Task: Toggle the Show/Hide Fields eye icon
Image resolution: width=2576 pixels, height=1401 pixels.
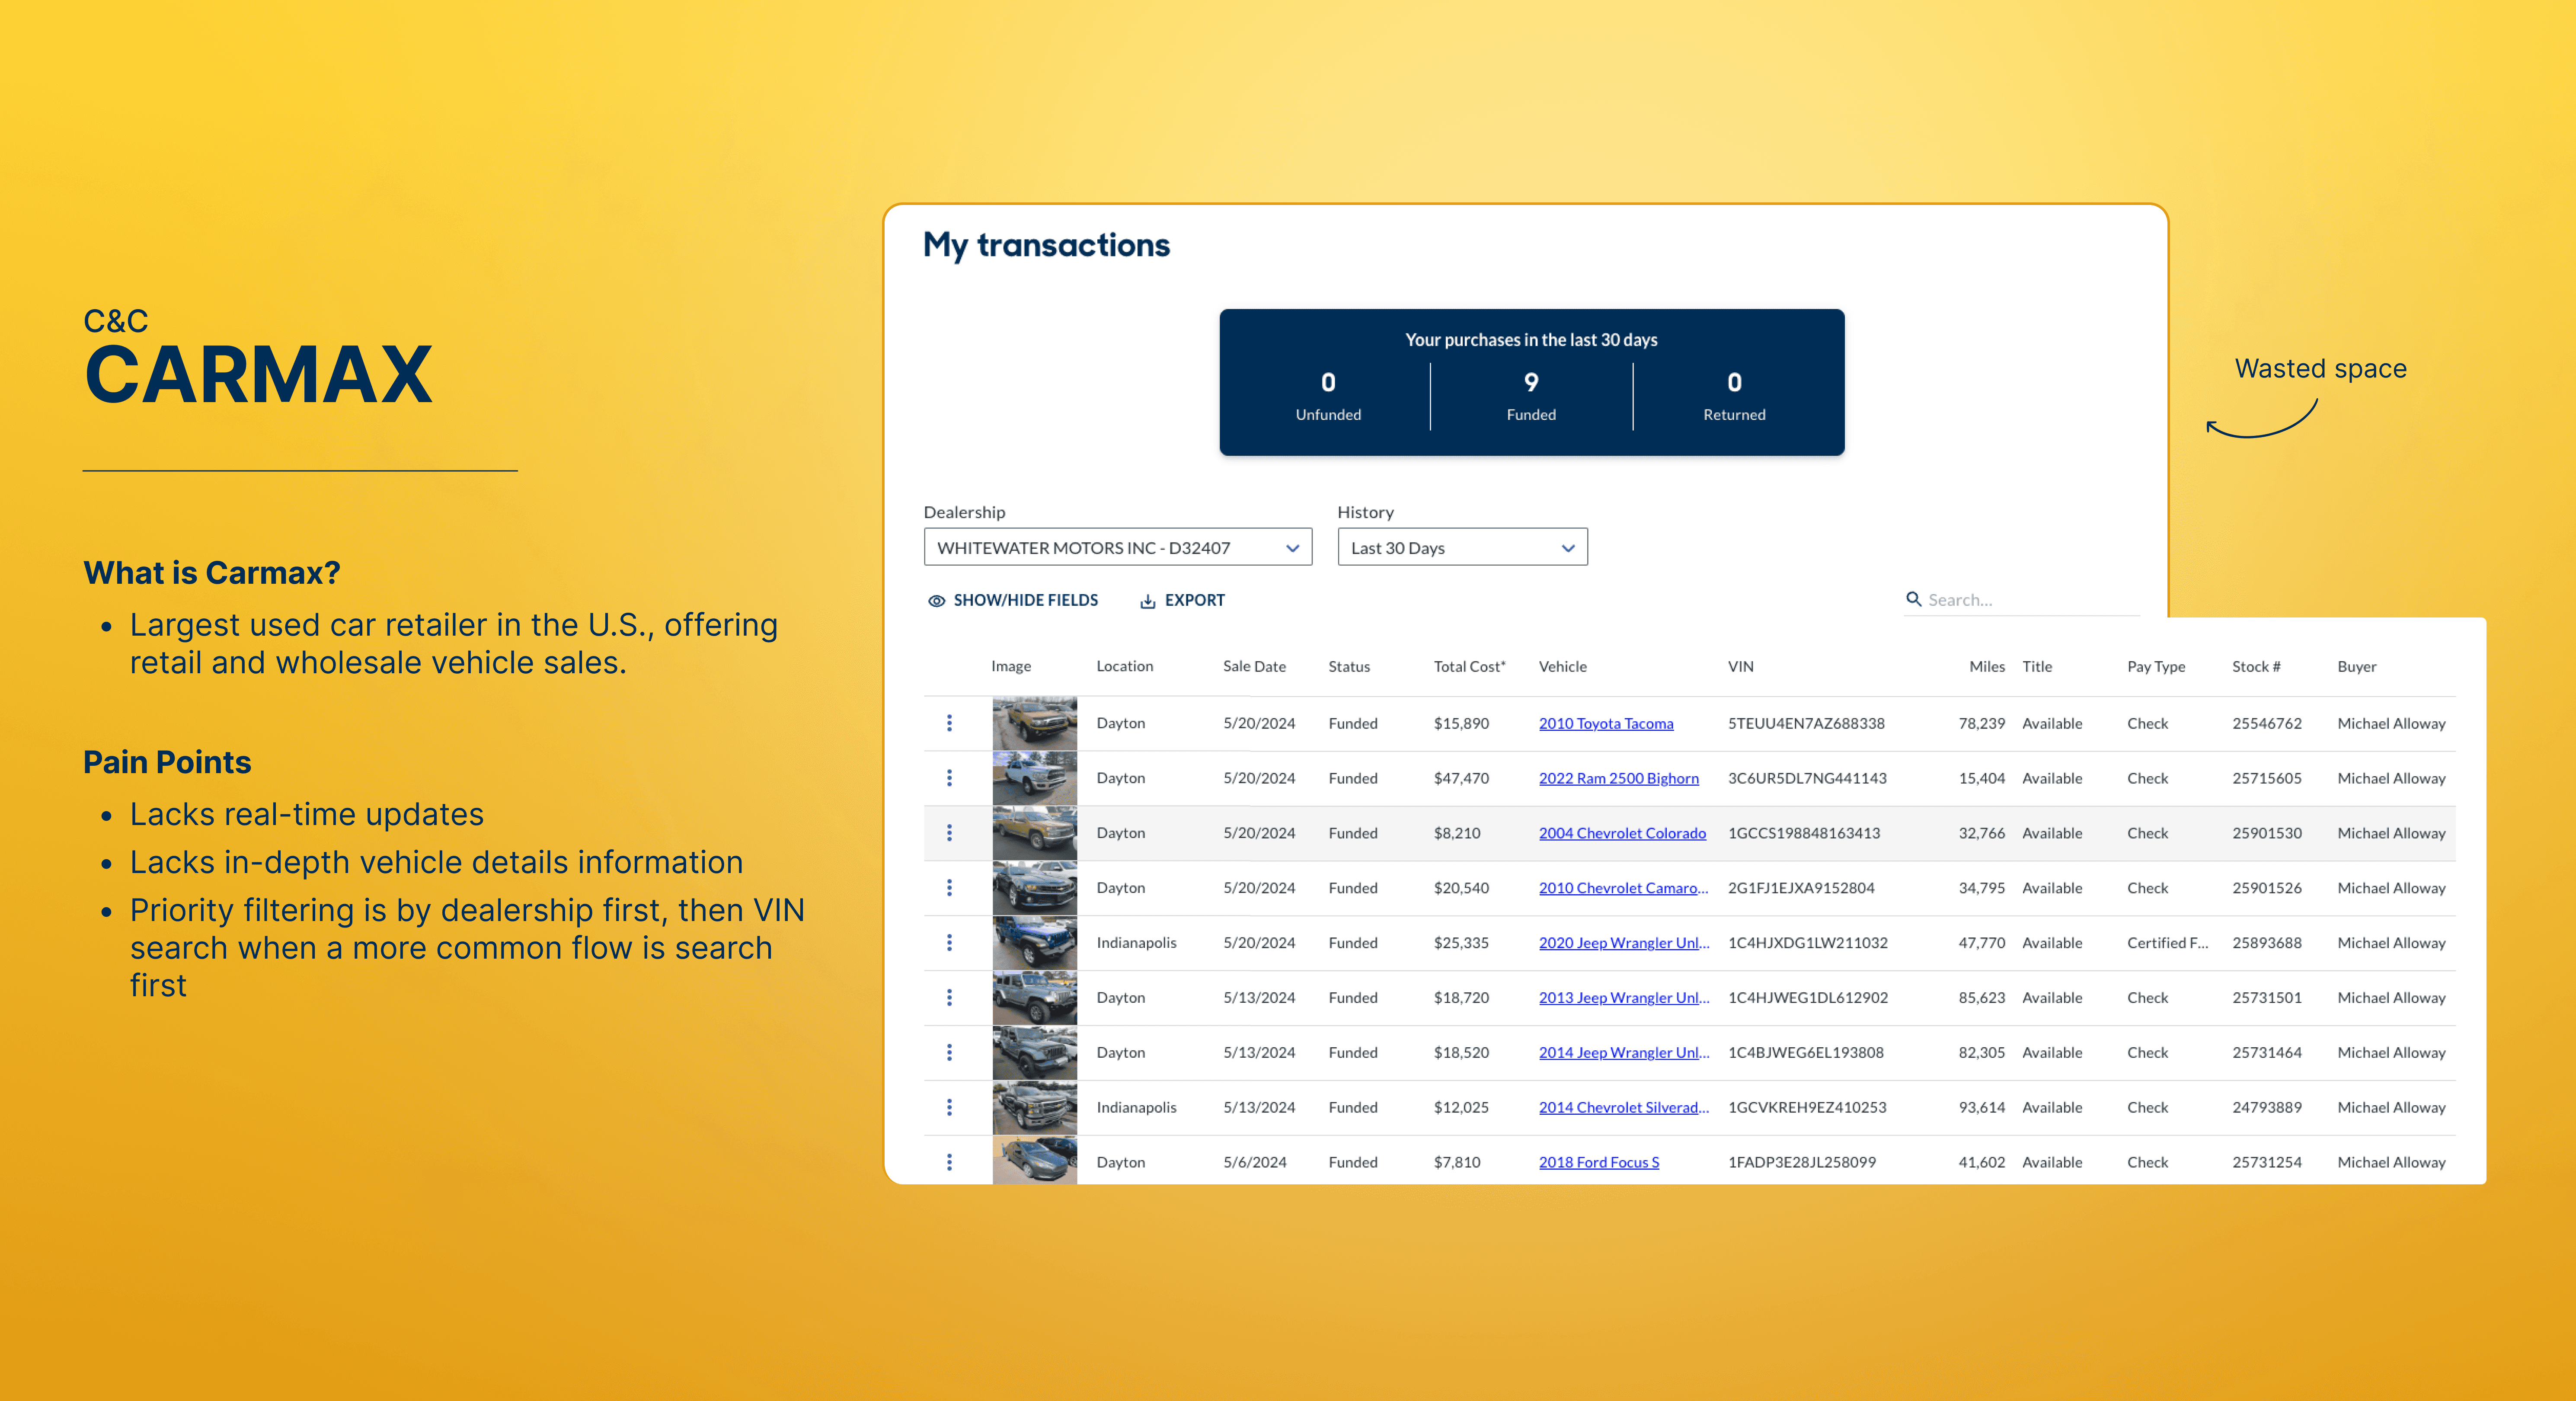Action: pyautogui.click(x=936, y=601)
